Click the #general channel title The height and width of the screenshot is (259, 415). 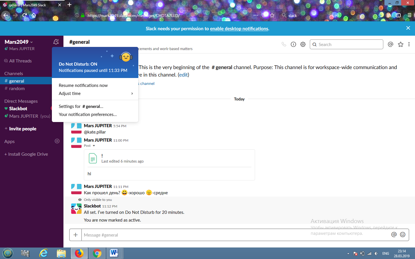(x=80, y=42)
